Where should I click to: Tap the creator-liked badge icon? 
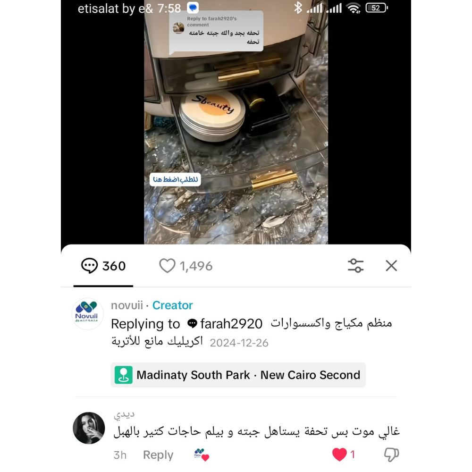point(202,455)
